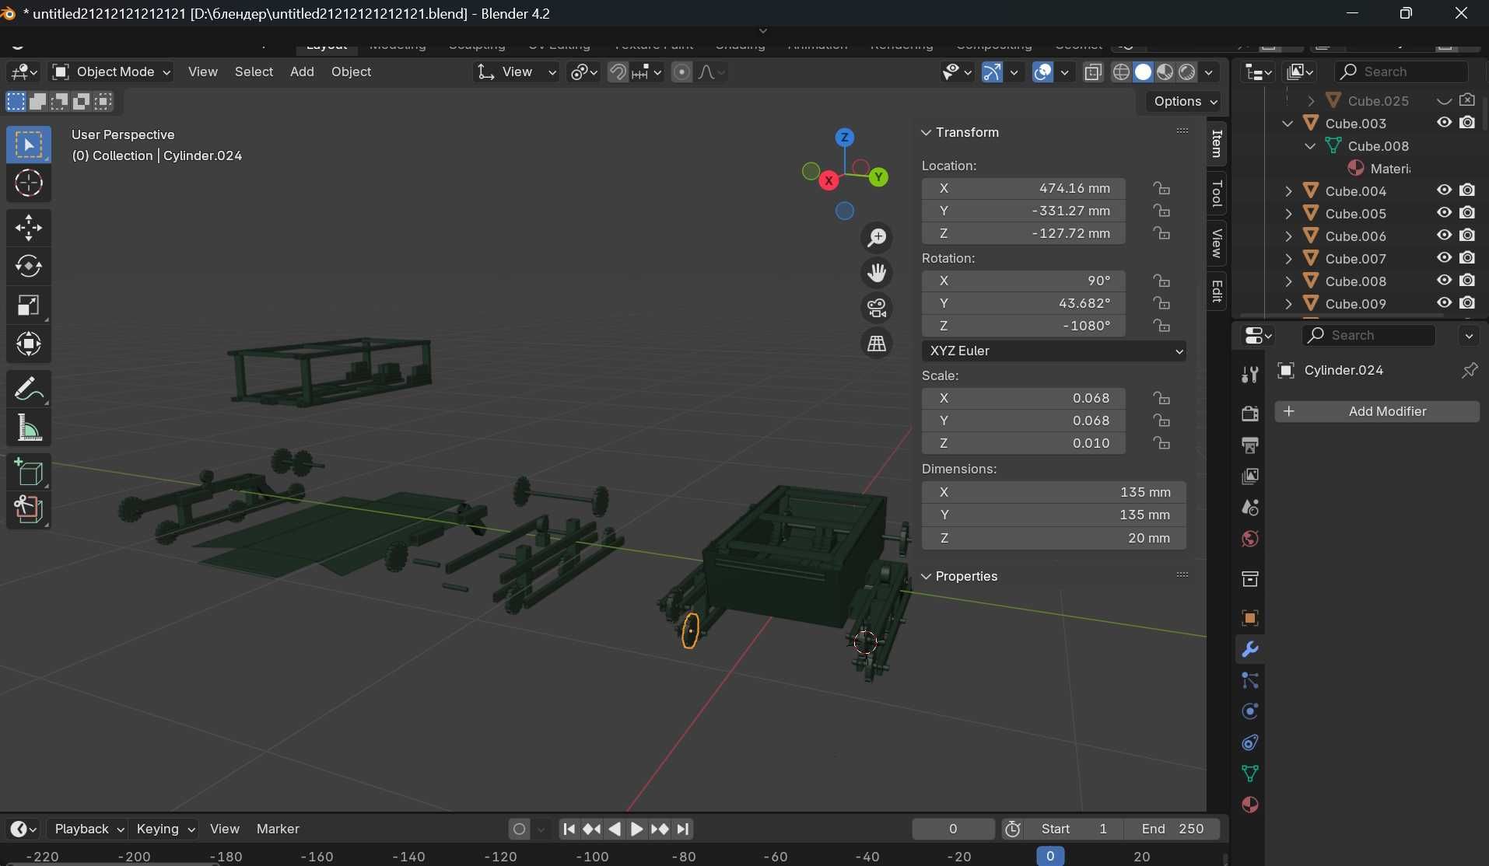Open the XYZ Euler rotation mode dropdown
Image resolution: width=1489 pixels, height=866 pixels.
1054,351
